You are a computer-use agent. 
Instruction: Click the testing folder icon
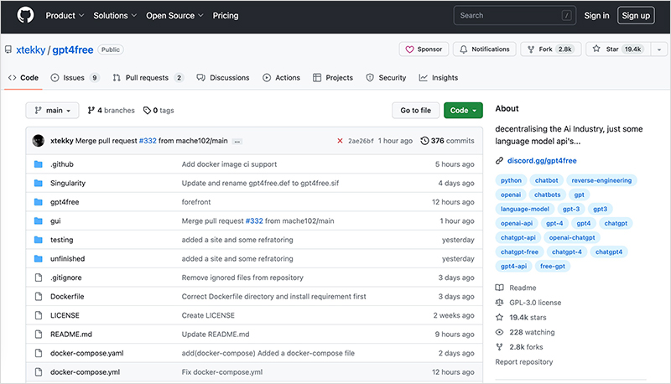click(x=38, y=240)
